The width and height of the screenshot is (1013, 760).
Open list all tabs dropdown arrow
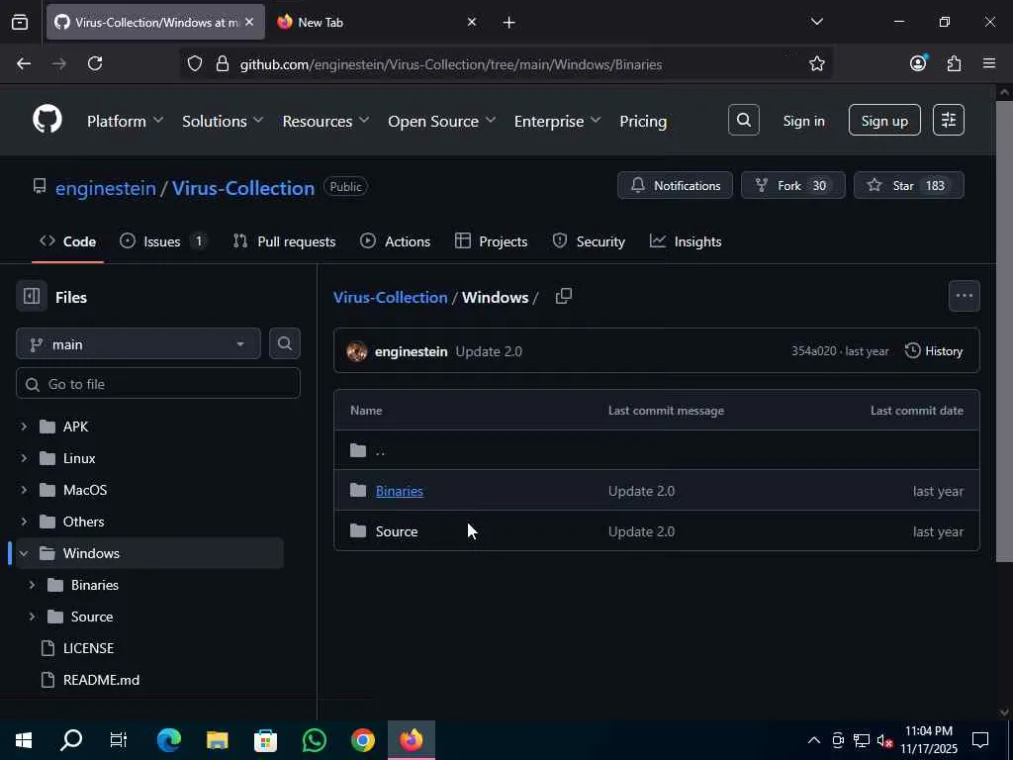[x=816, y=22]
